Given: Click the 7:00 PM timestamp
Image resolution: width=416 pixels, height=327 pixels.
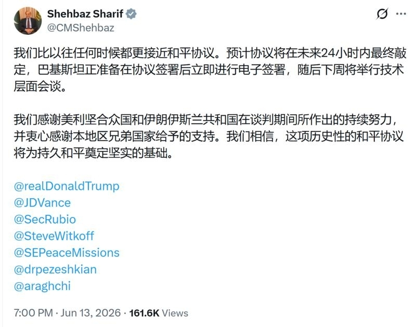Looking at the screenshot, I should pos(33,313).
